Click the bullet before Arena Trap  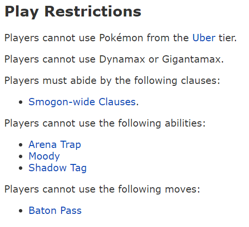pyautogui.click(x=20, y=145)
